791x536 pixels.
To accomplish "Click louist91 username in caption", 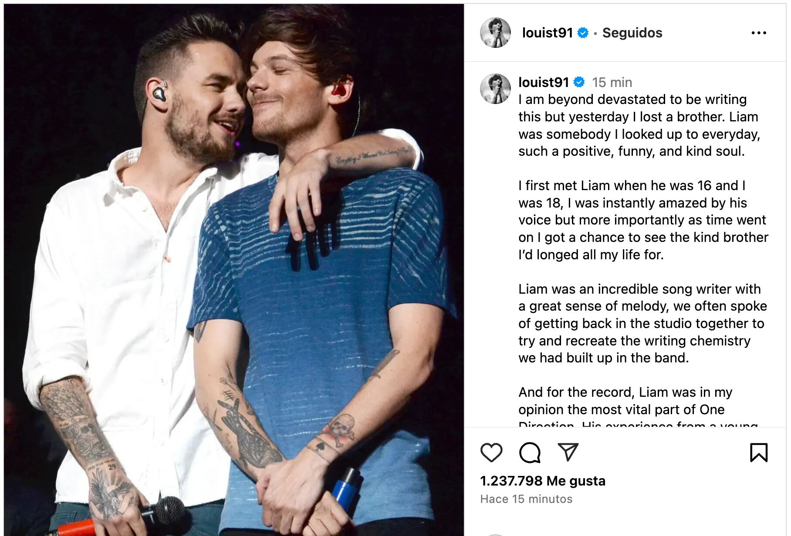I will coord(544,82).
